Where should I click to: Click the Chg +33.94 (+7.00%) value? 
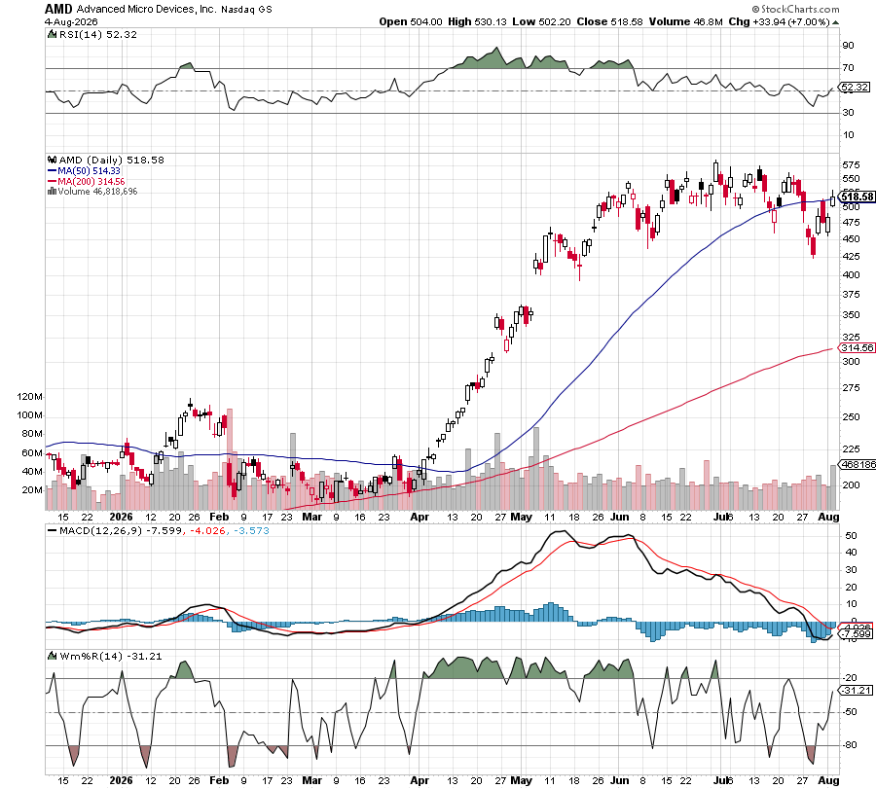[780, 21]
